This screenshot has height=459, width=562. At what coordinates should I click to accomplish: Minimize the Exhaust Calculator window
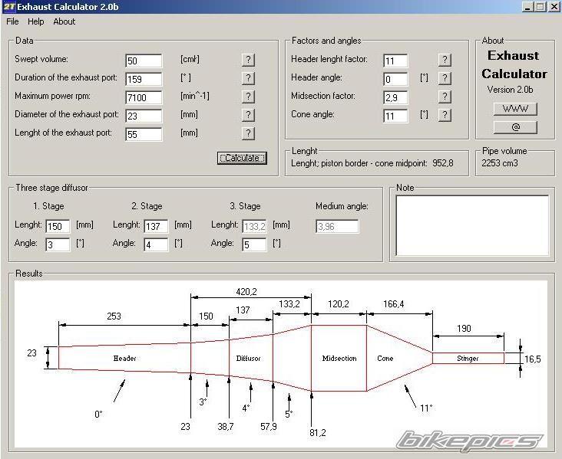click(527, 7)
